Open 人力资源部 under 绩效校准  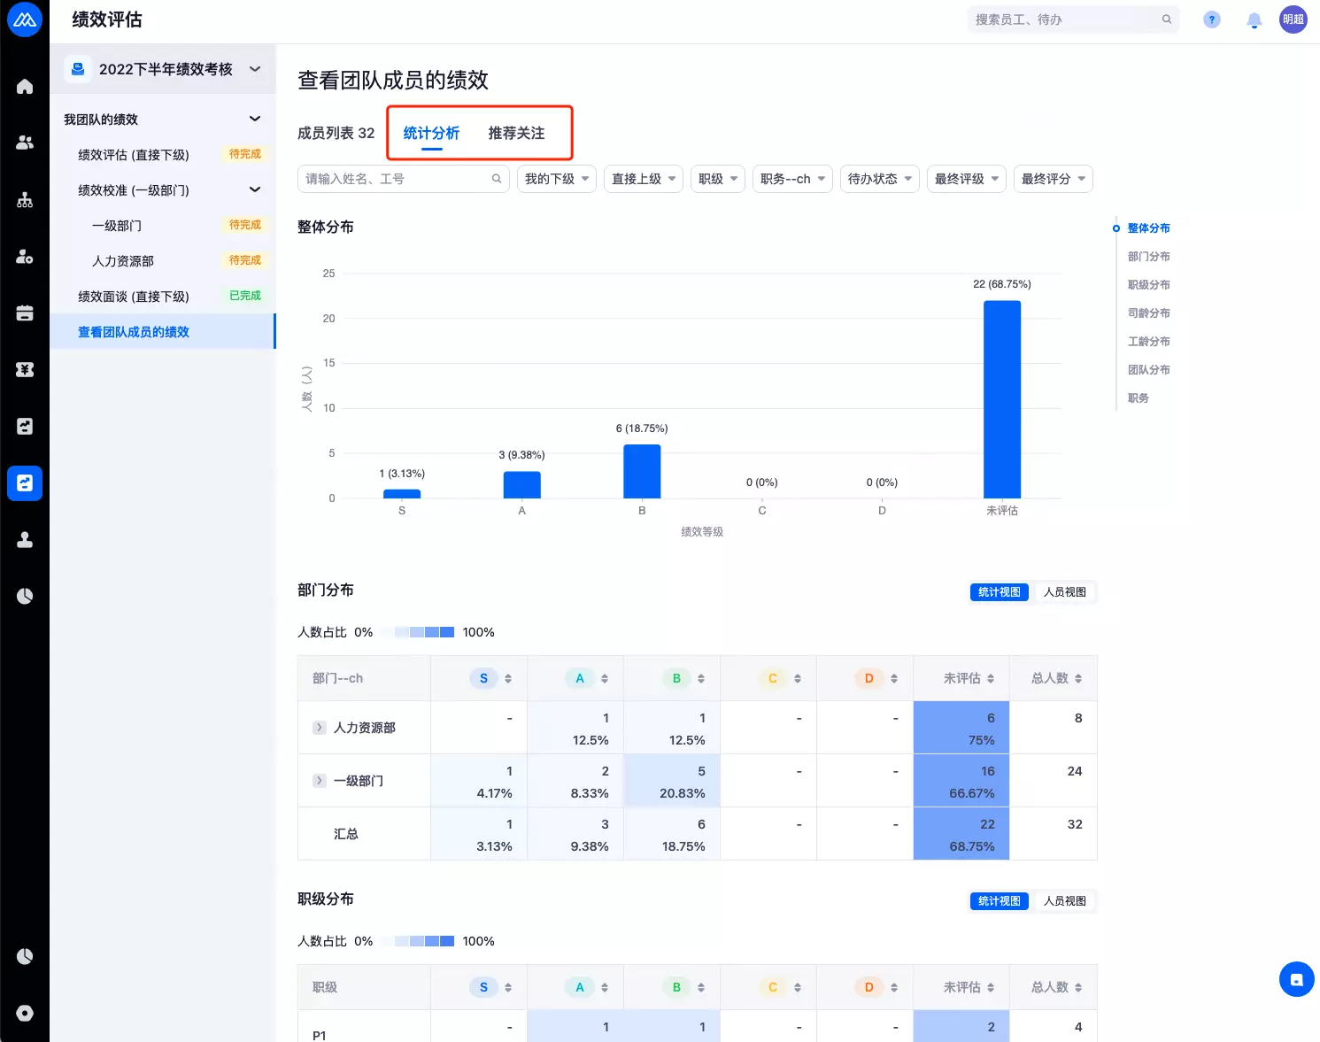pos(163,261)
